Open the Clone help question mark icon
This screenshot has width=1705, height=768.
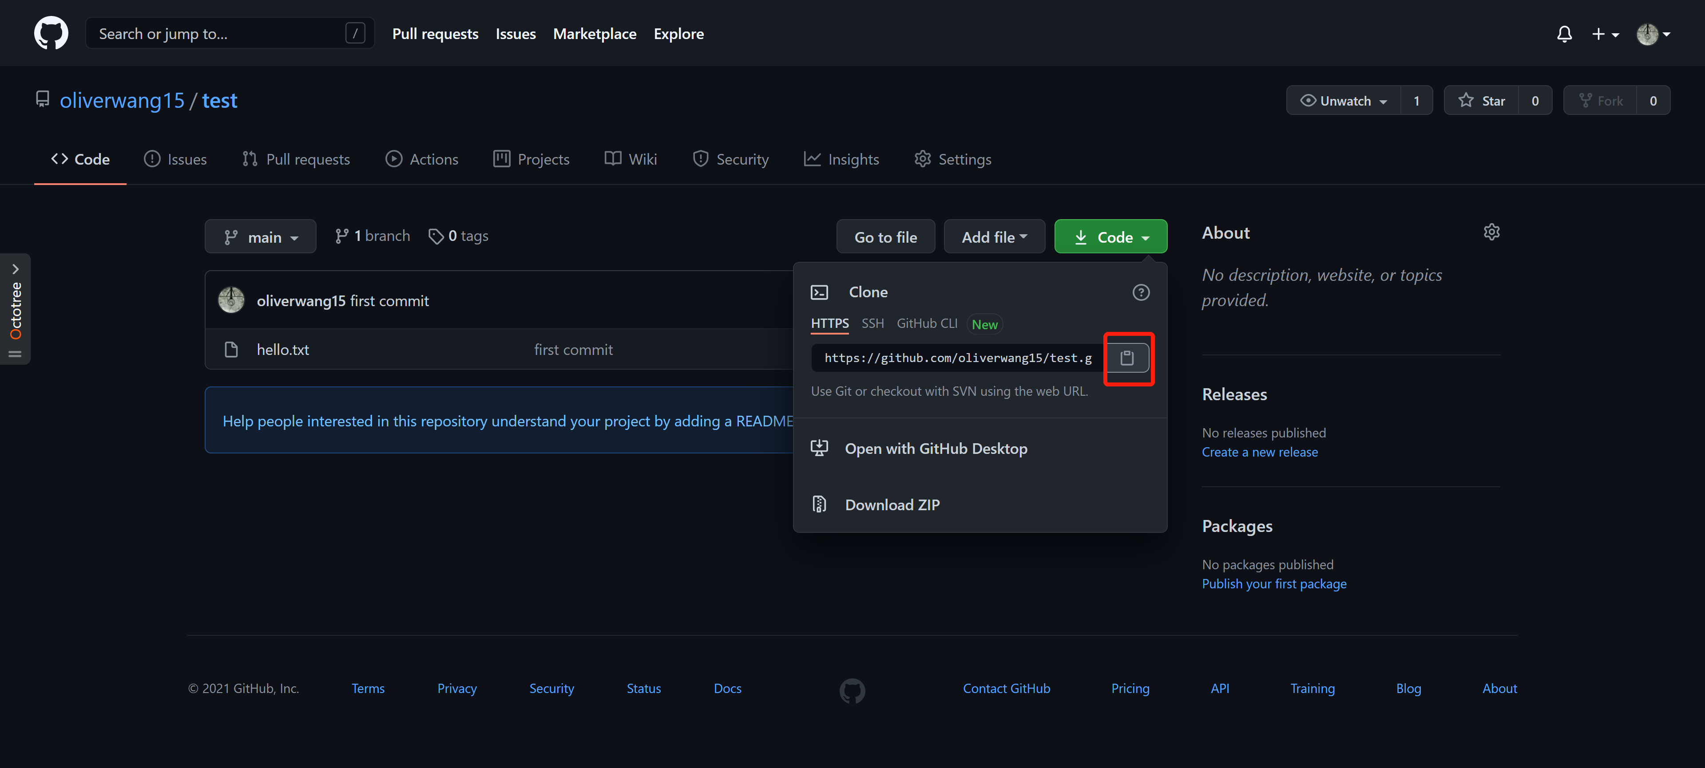click(x=1140, y=292)
